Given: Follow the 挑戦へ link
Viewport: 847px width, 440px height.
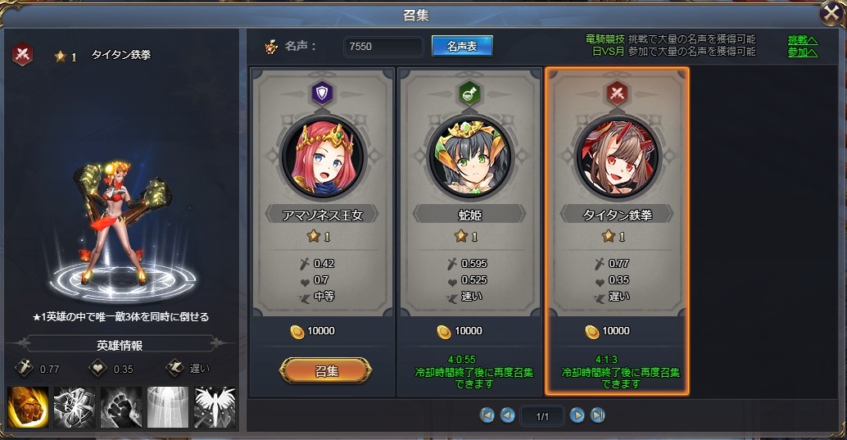Looking at the screenshot, I should [x=803, y=40].
